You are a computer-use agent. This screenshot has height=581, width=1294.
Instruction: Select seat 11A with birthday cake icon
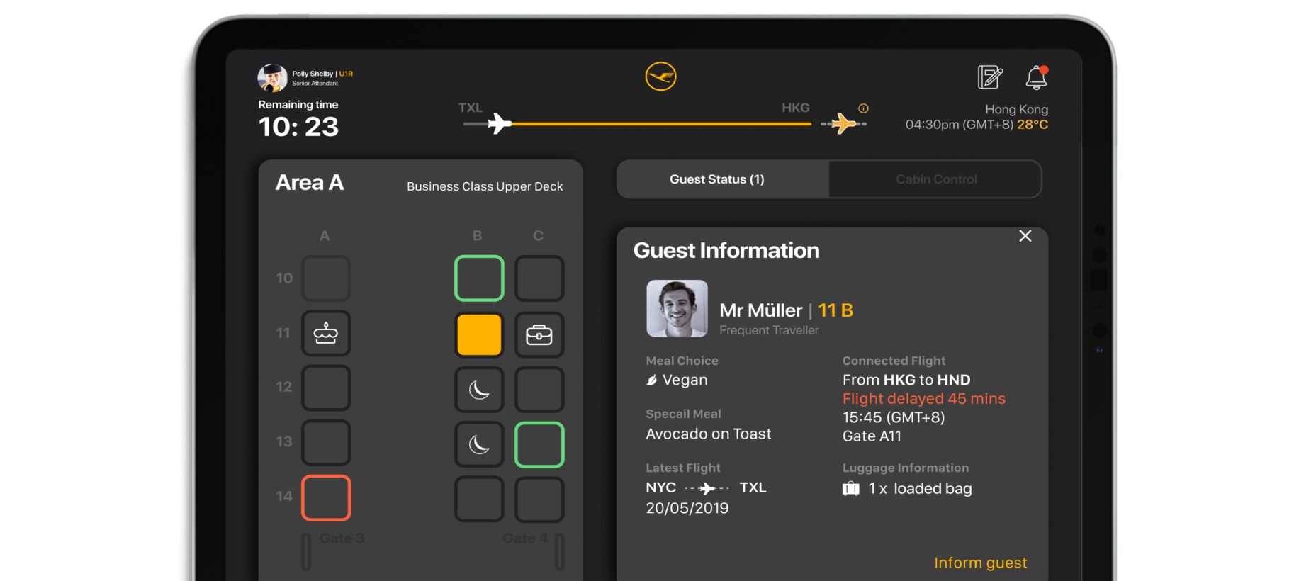tap(326, 333)
